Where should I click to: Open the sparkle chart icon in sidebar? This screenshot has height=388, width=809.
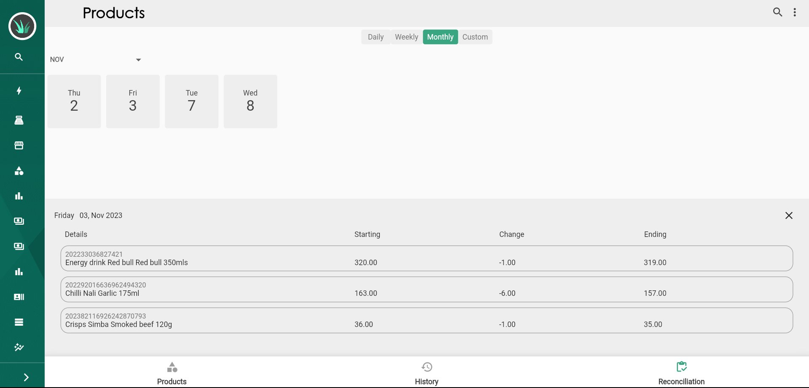click(19, 347)
